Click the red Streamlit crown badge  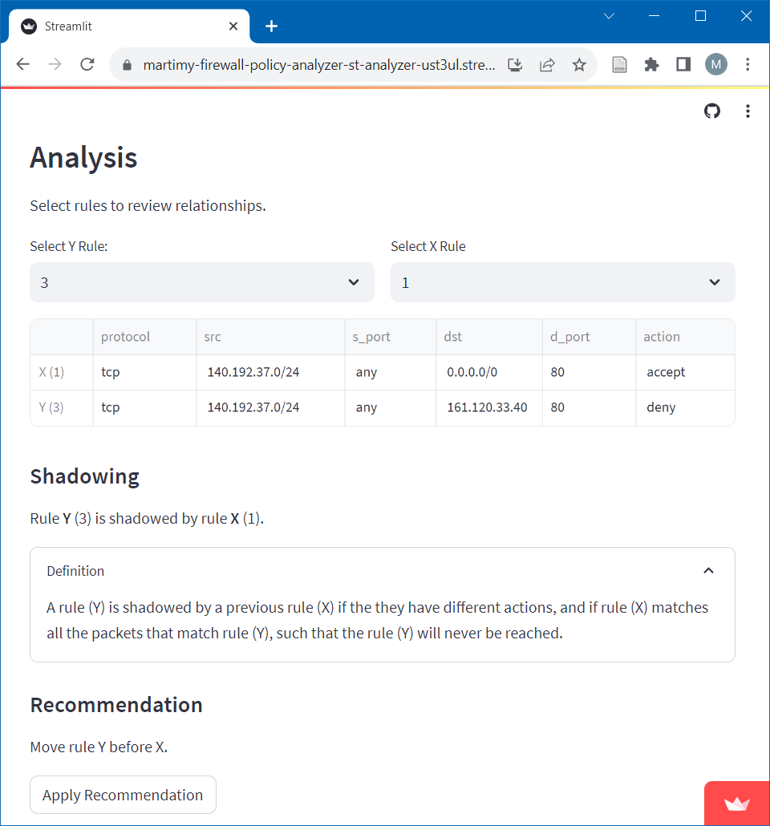[737, 804]
